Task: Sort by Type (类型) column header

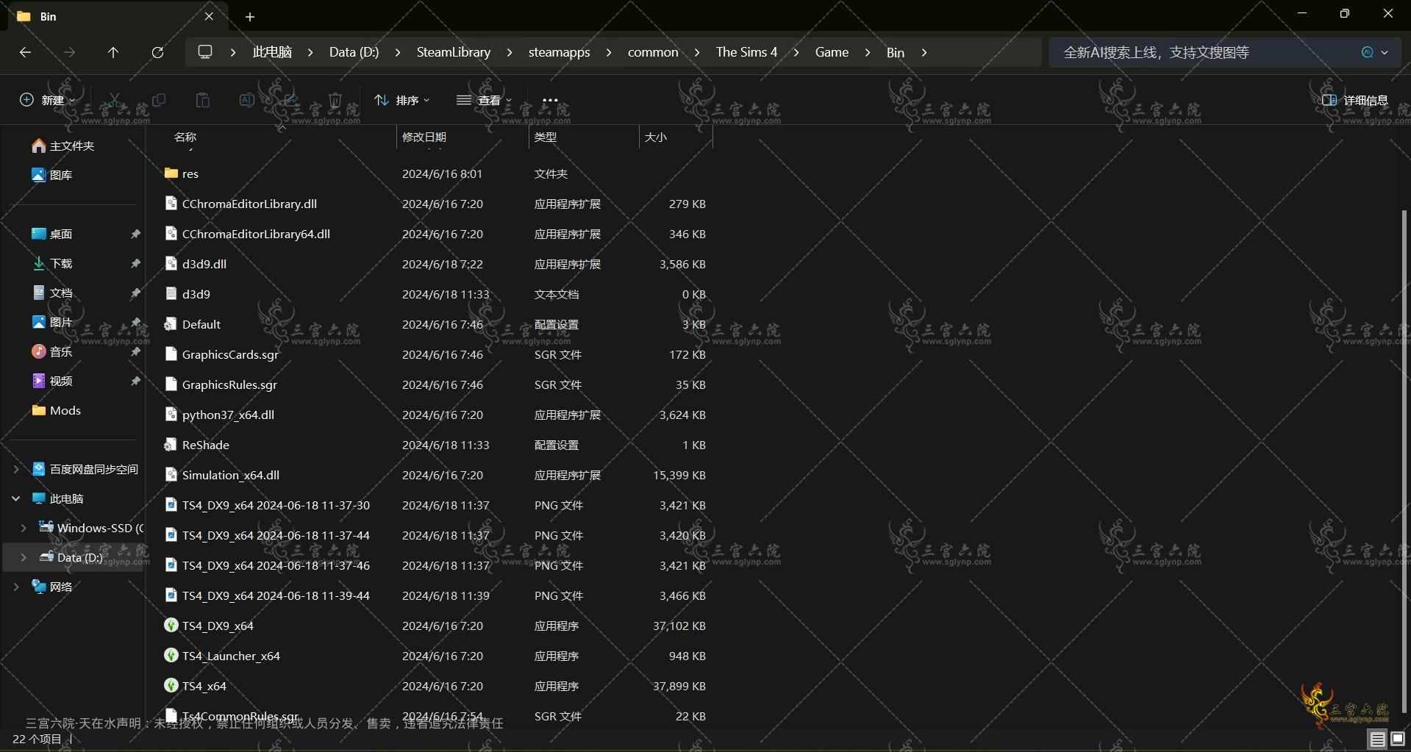Action: 546,137
